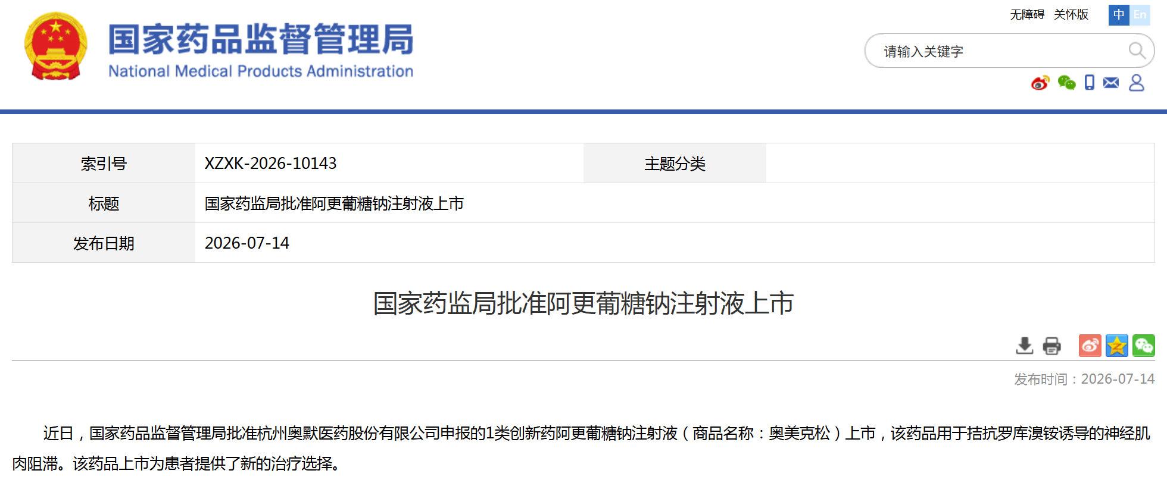The image size is (1167, 483).
Task: Select the date 2026-07-14 in table
Action: (247, 243)
